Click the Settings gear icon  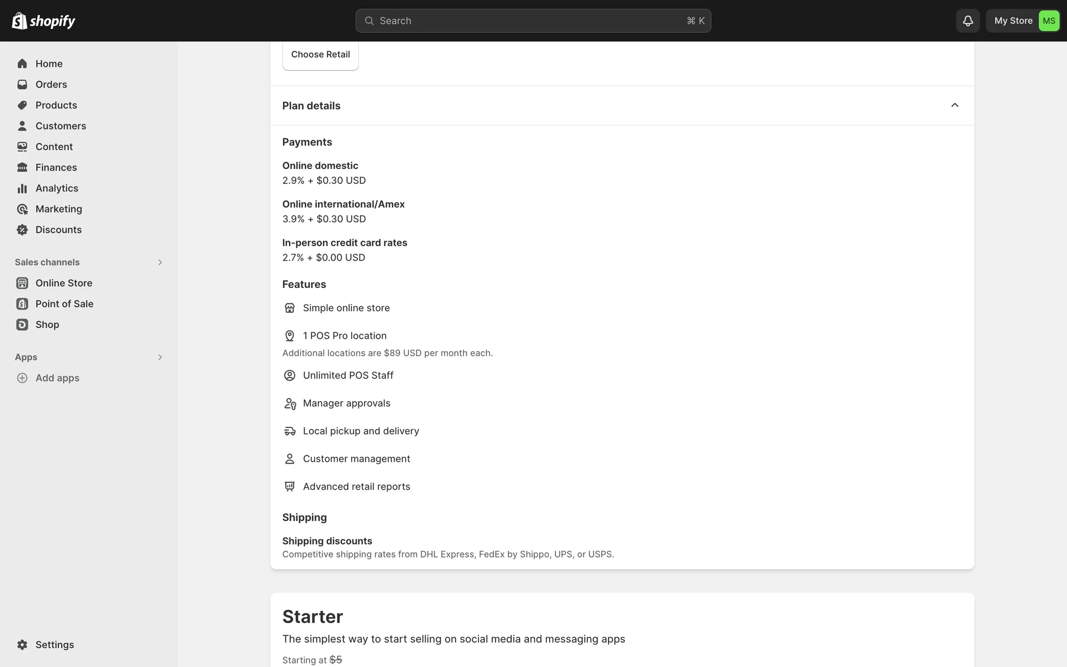[22, 645]
